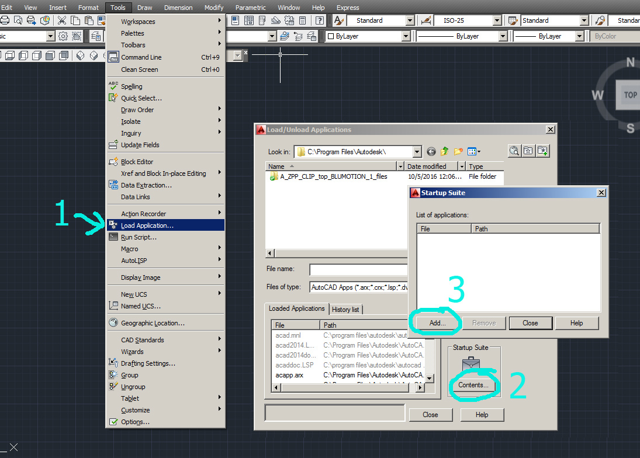The image size is (640, 458).
Task: Expand the Workspaces submenu
Action: (x=166, y=21)
